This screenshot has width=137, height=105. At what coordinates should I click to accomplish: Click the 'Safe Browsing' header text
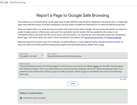pyautogui.click(x=18, y=2)
